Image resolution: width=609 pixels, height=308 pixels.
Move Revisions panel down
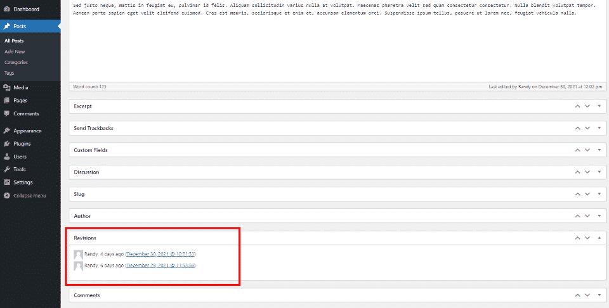click(587, 238)
